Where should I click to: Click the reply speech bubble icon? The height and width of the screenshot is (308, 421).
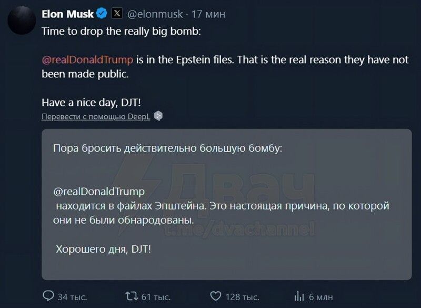(x=48, y=296)
